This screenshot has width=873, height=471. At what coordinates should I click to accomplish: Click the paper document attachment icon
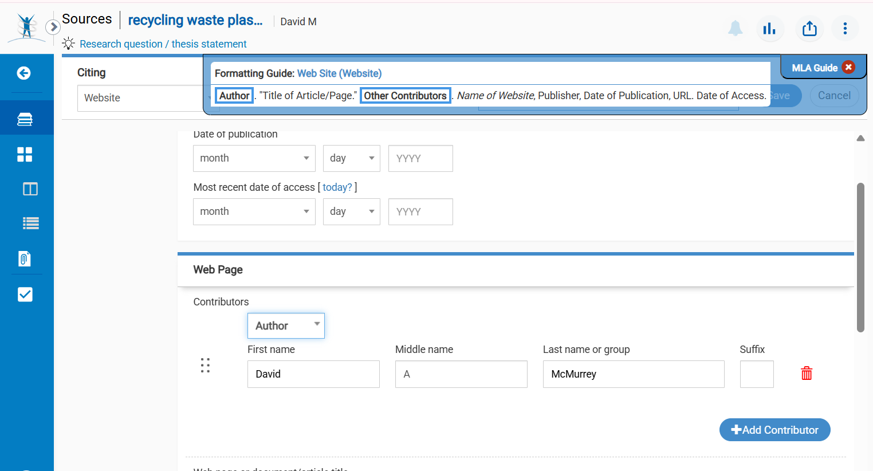pyautogui.click(x=24, y=259)
